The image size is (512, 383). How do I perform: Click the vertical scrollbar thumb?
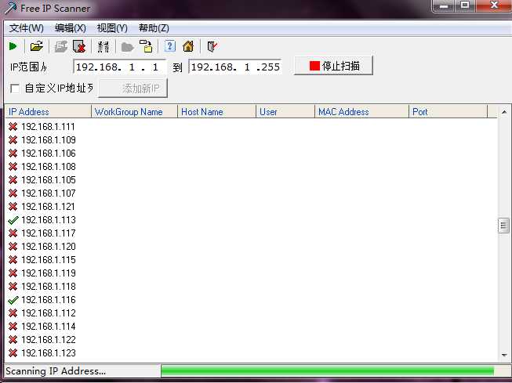click(503, 225)
